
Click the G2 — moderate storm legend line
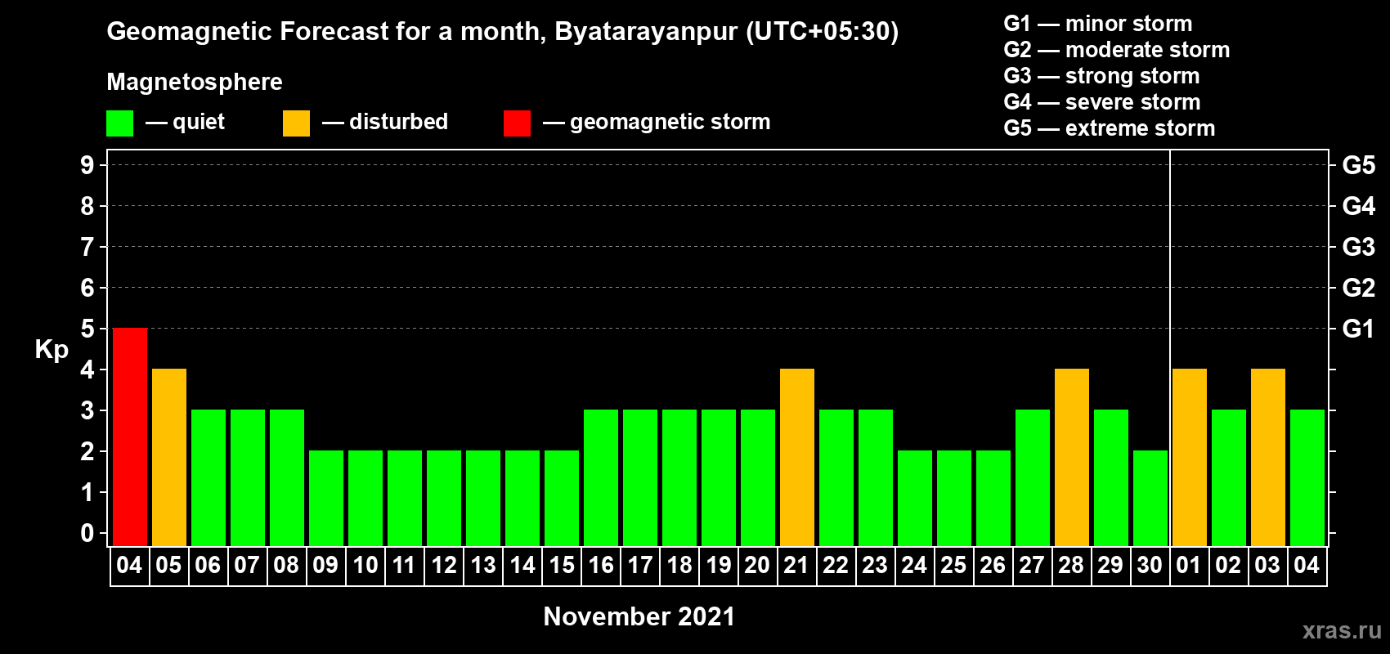1117,50
